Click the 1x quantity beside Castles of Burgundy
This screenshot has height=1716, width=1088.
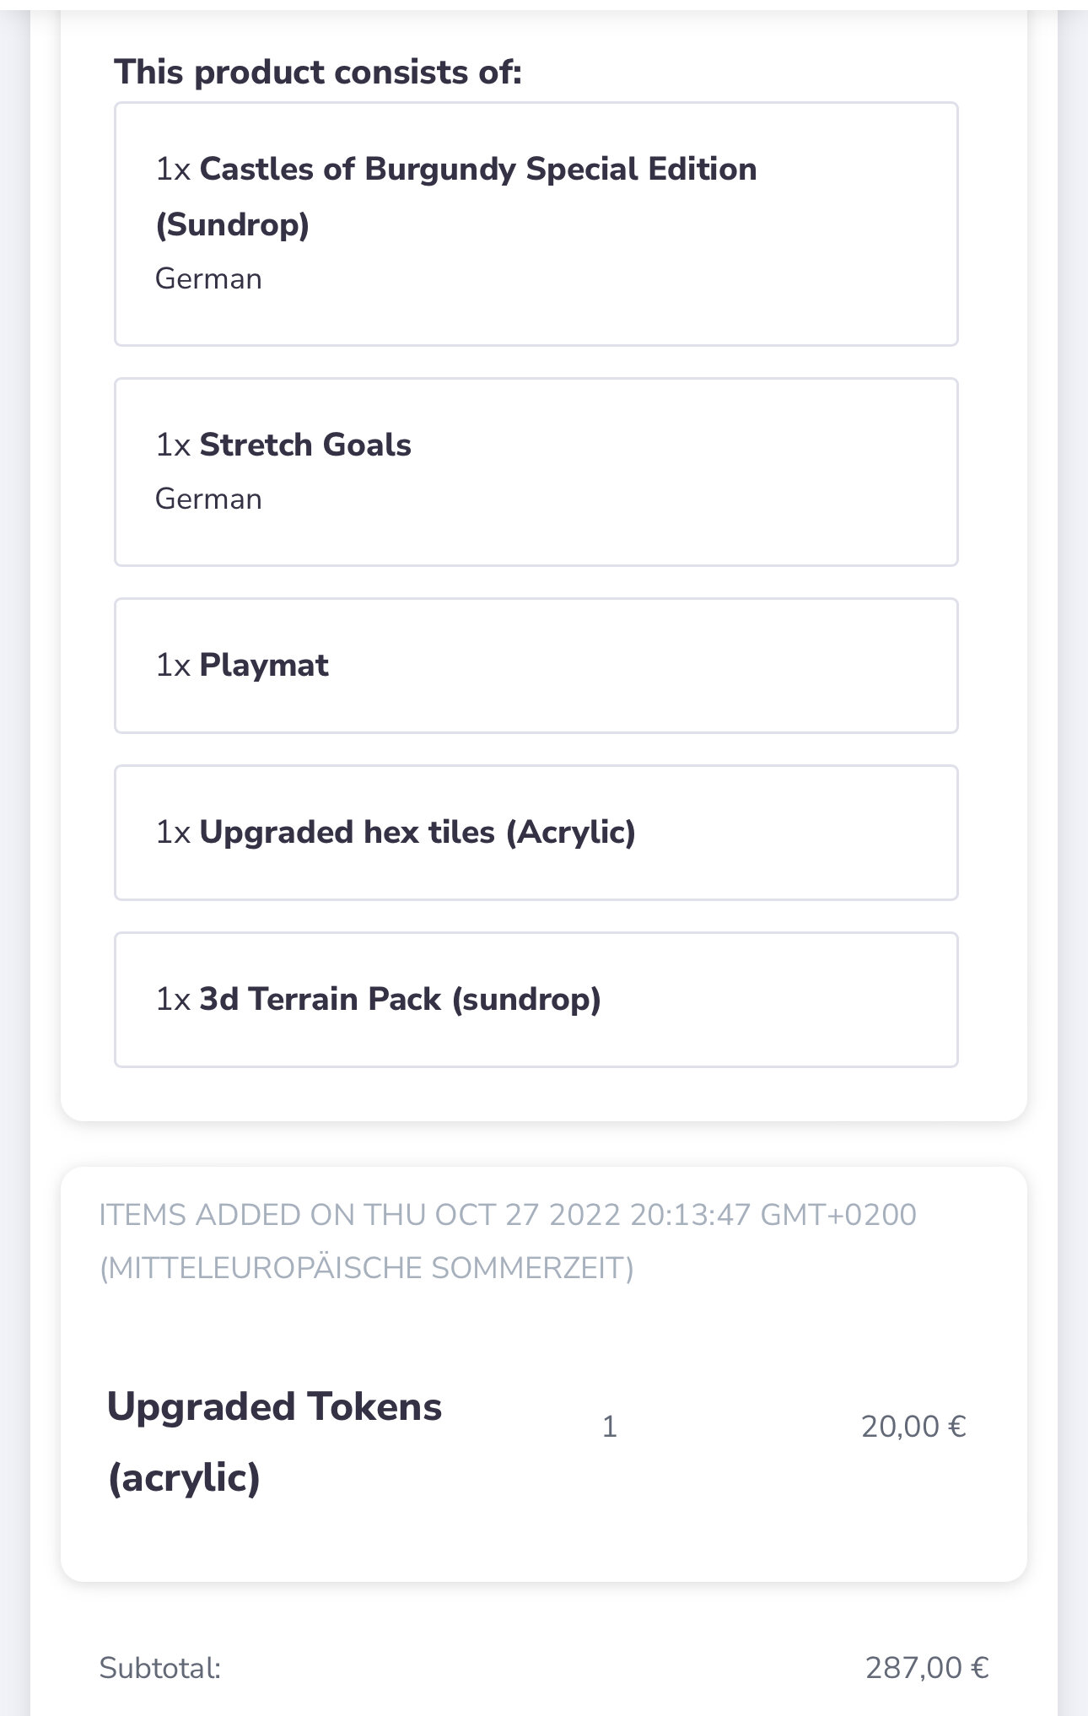click(173, 170)
